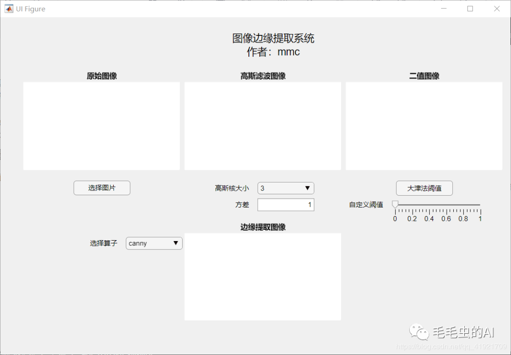Click the 高斯滤波图像 axes area
This screenshot has height=355, width=511.
pos(263,126)
